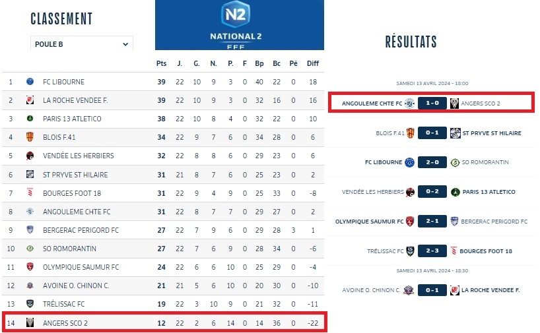Click the Poule B dropdown chevron arrow
Screen dimensions: 540x333
point(125,44)
